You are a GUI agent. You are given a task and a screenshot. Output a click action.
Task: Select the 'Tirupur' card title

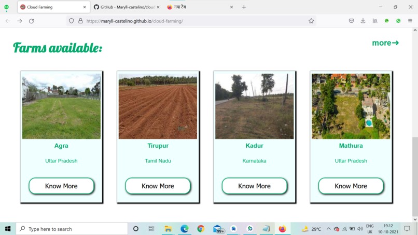158,146
